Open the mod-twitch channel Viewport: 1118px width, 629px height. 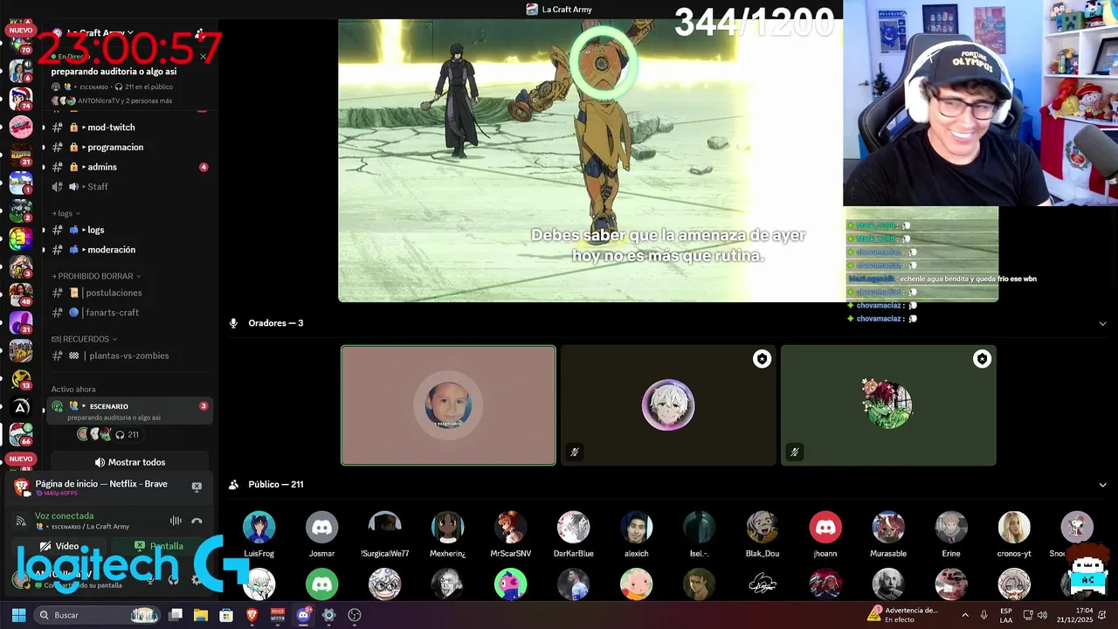point(128,128)
